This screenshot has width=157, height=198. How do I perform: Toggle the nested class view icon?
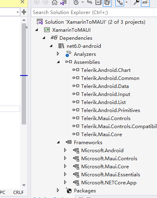[x=120, y=2]
